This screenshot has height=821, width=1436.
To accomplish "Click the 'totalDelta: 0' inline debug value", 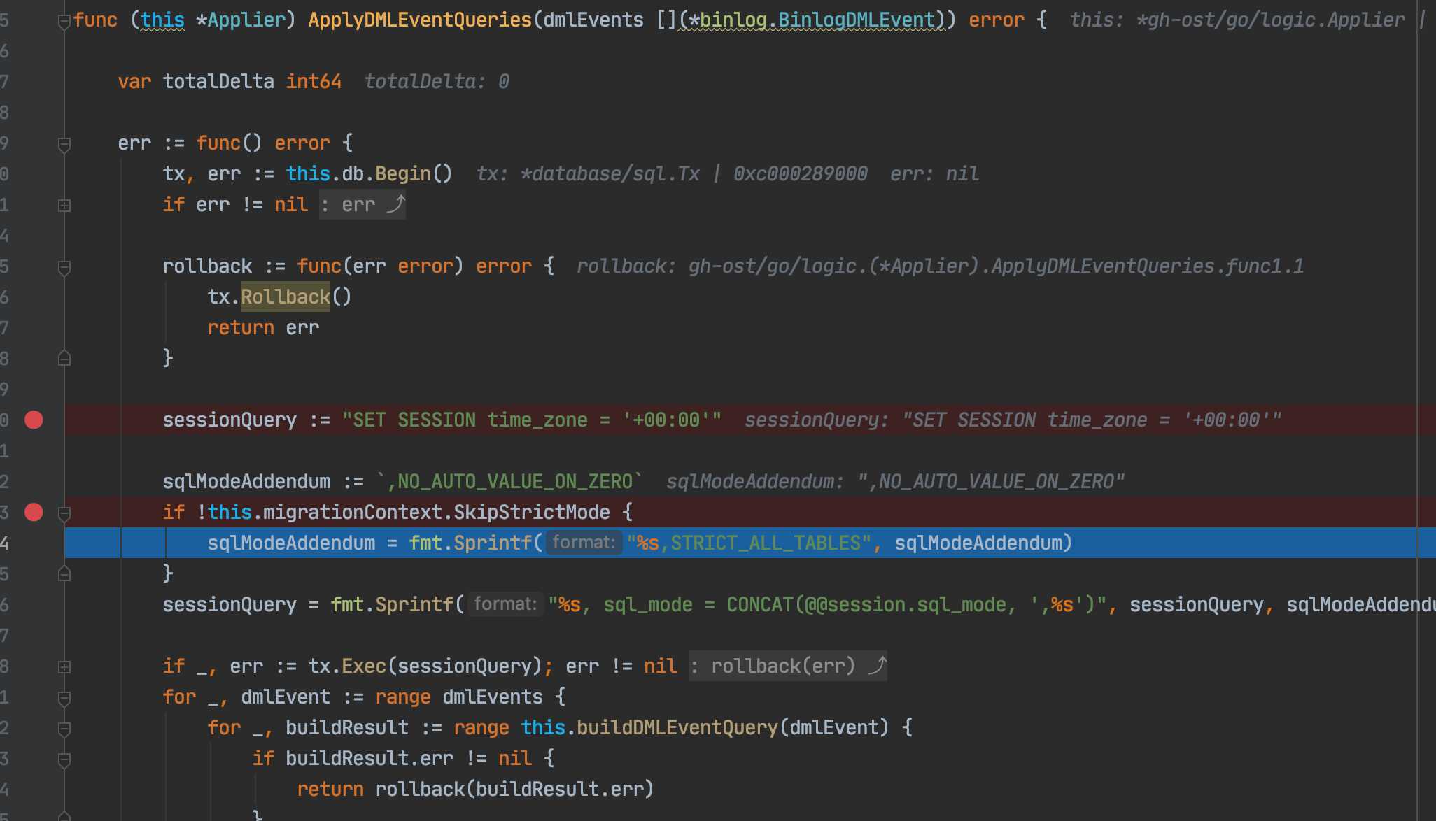I will pyautogui.click(x=437, y=81).
